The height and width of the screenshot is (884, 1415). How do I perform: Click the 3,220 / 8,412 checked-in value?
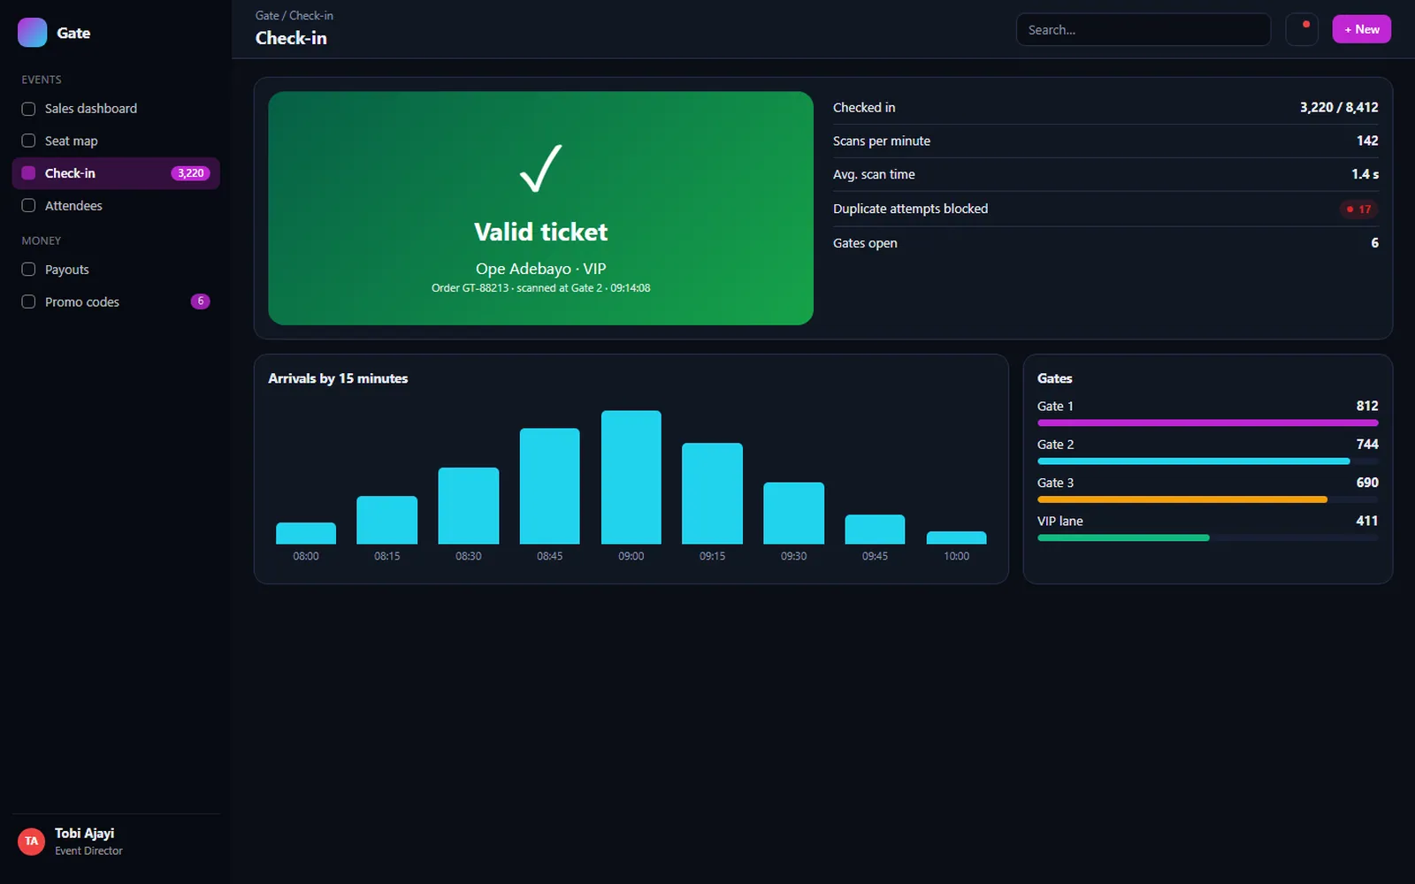pos(1339,108)
